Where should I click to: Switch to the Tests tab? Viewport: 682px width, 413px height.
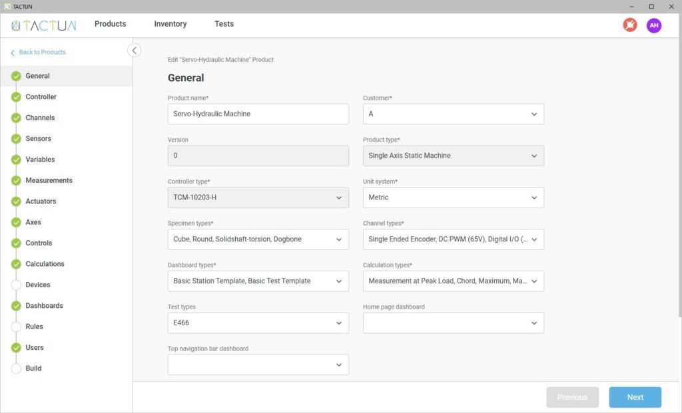click(x=224, y=24)
